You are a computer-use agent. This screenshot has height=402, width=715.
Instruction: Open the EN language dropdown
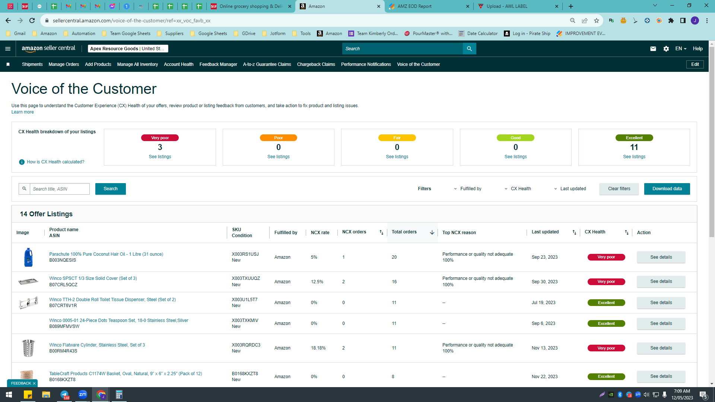point(681,49)
